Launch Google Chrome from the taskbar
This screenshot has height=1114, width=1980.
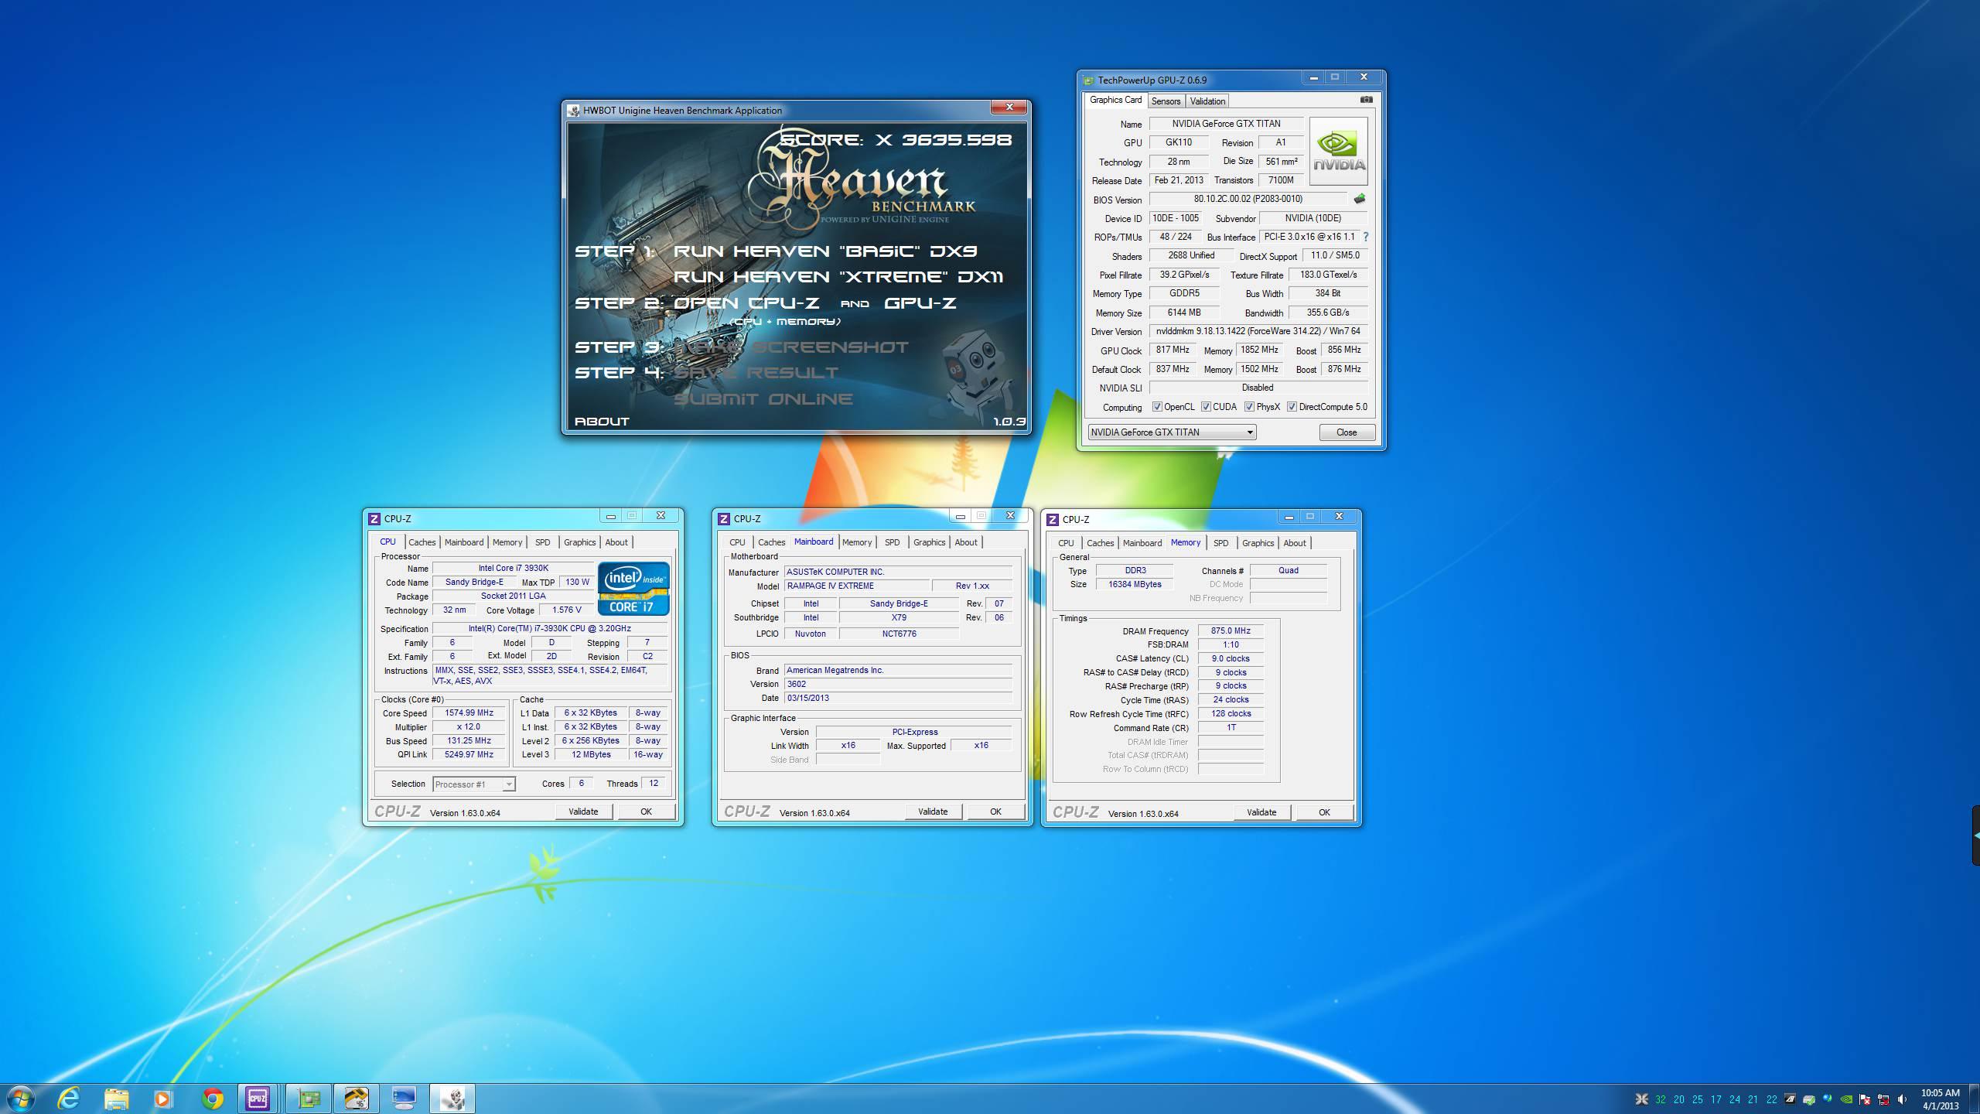tap(212, 1099)
